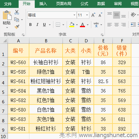This screenshot has width=139, height=139.
Task: Click the Paste clipboard icon
Action: [7, 15]
